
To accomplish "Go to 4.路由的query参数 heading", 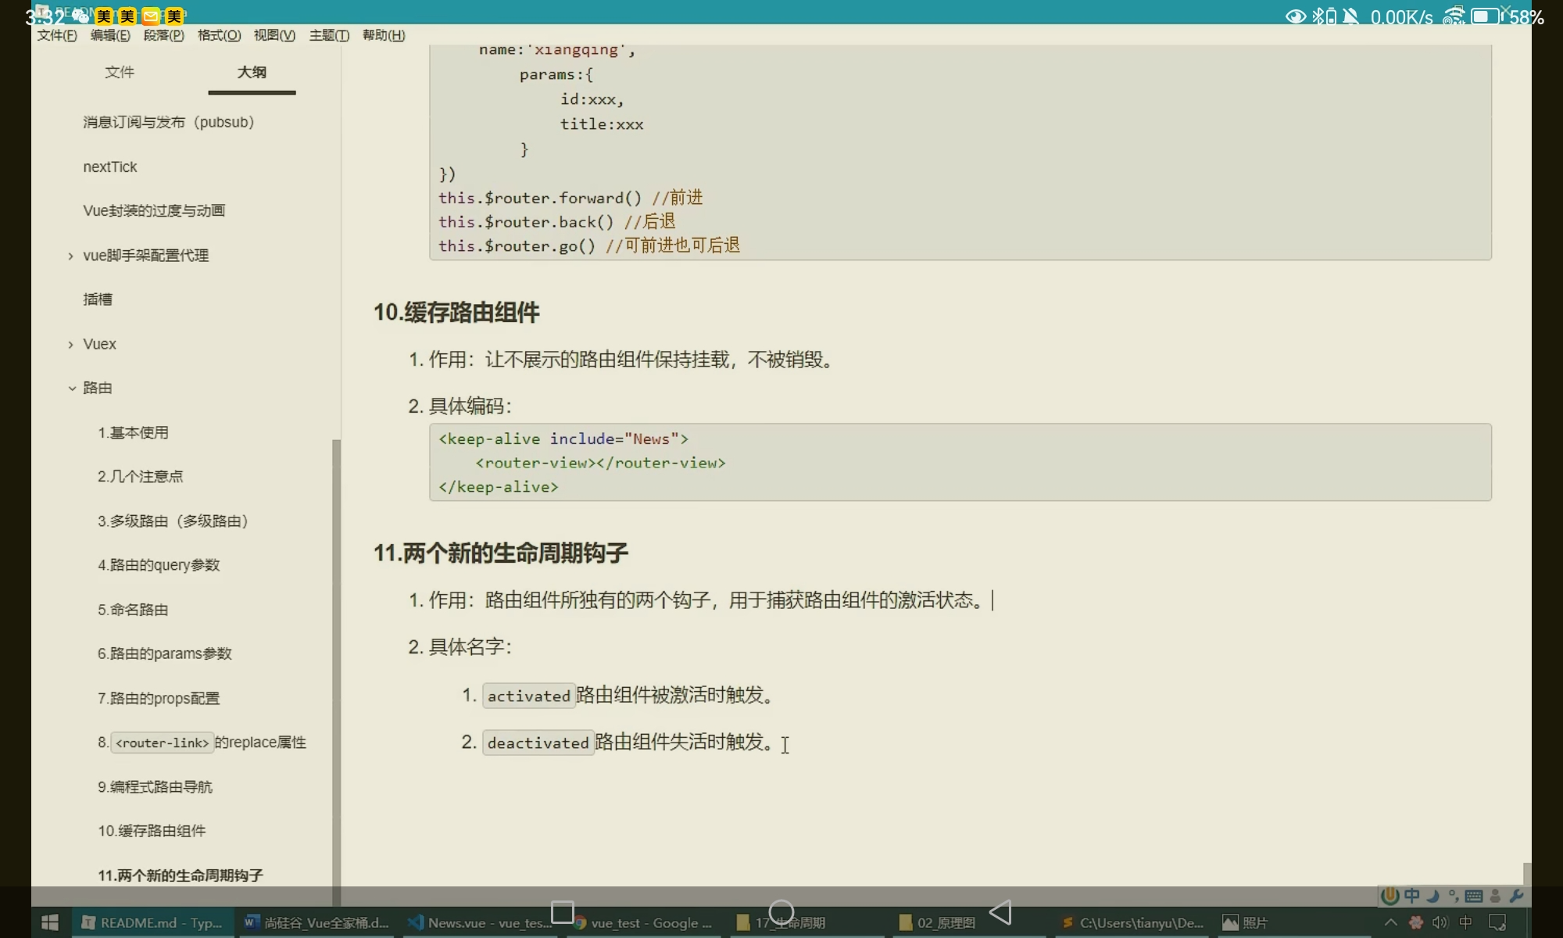I will click(x=159, y=564).
